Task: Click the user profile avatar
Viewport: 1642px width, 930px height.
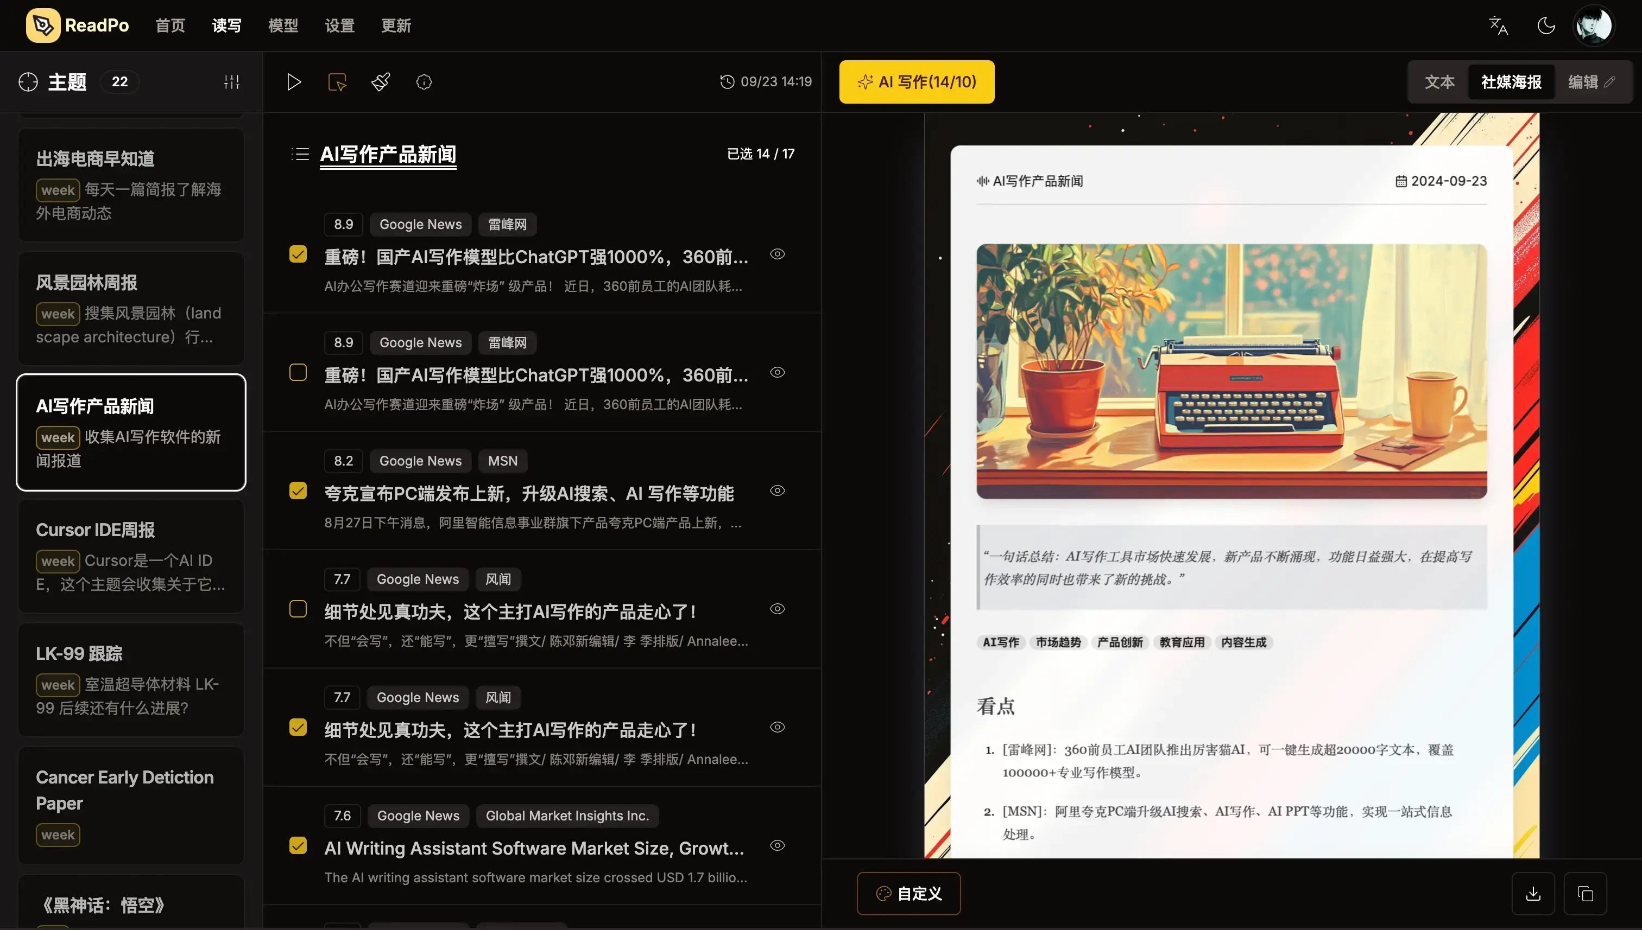Action: 1594,25
